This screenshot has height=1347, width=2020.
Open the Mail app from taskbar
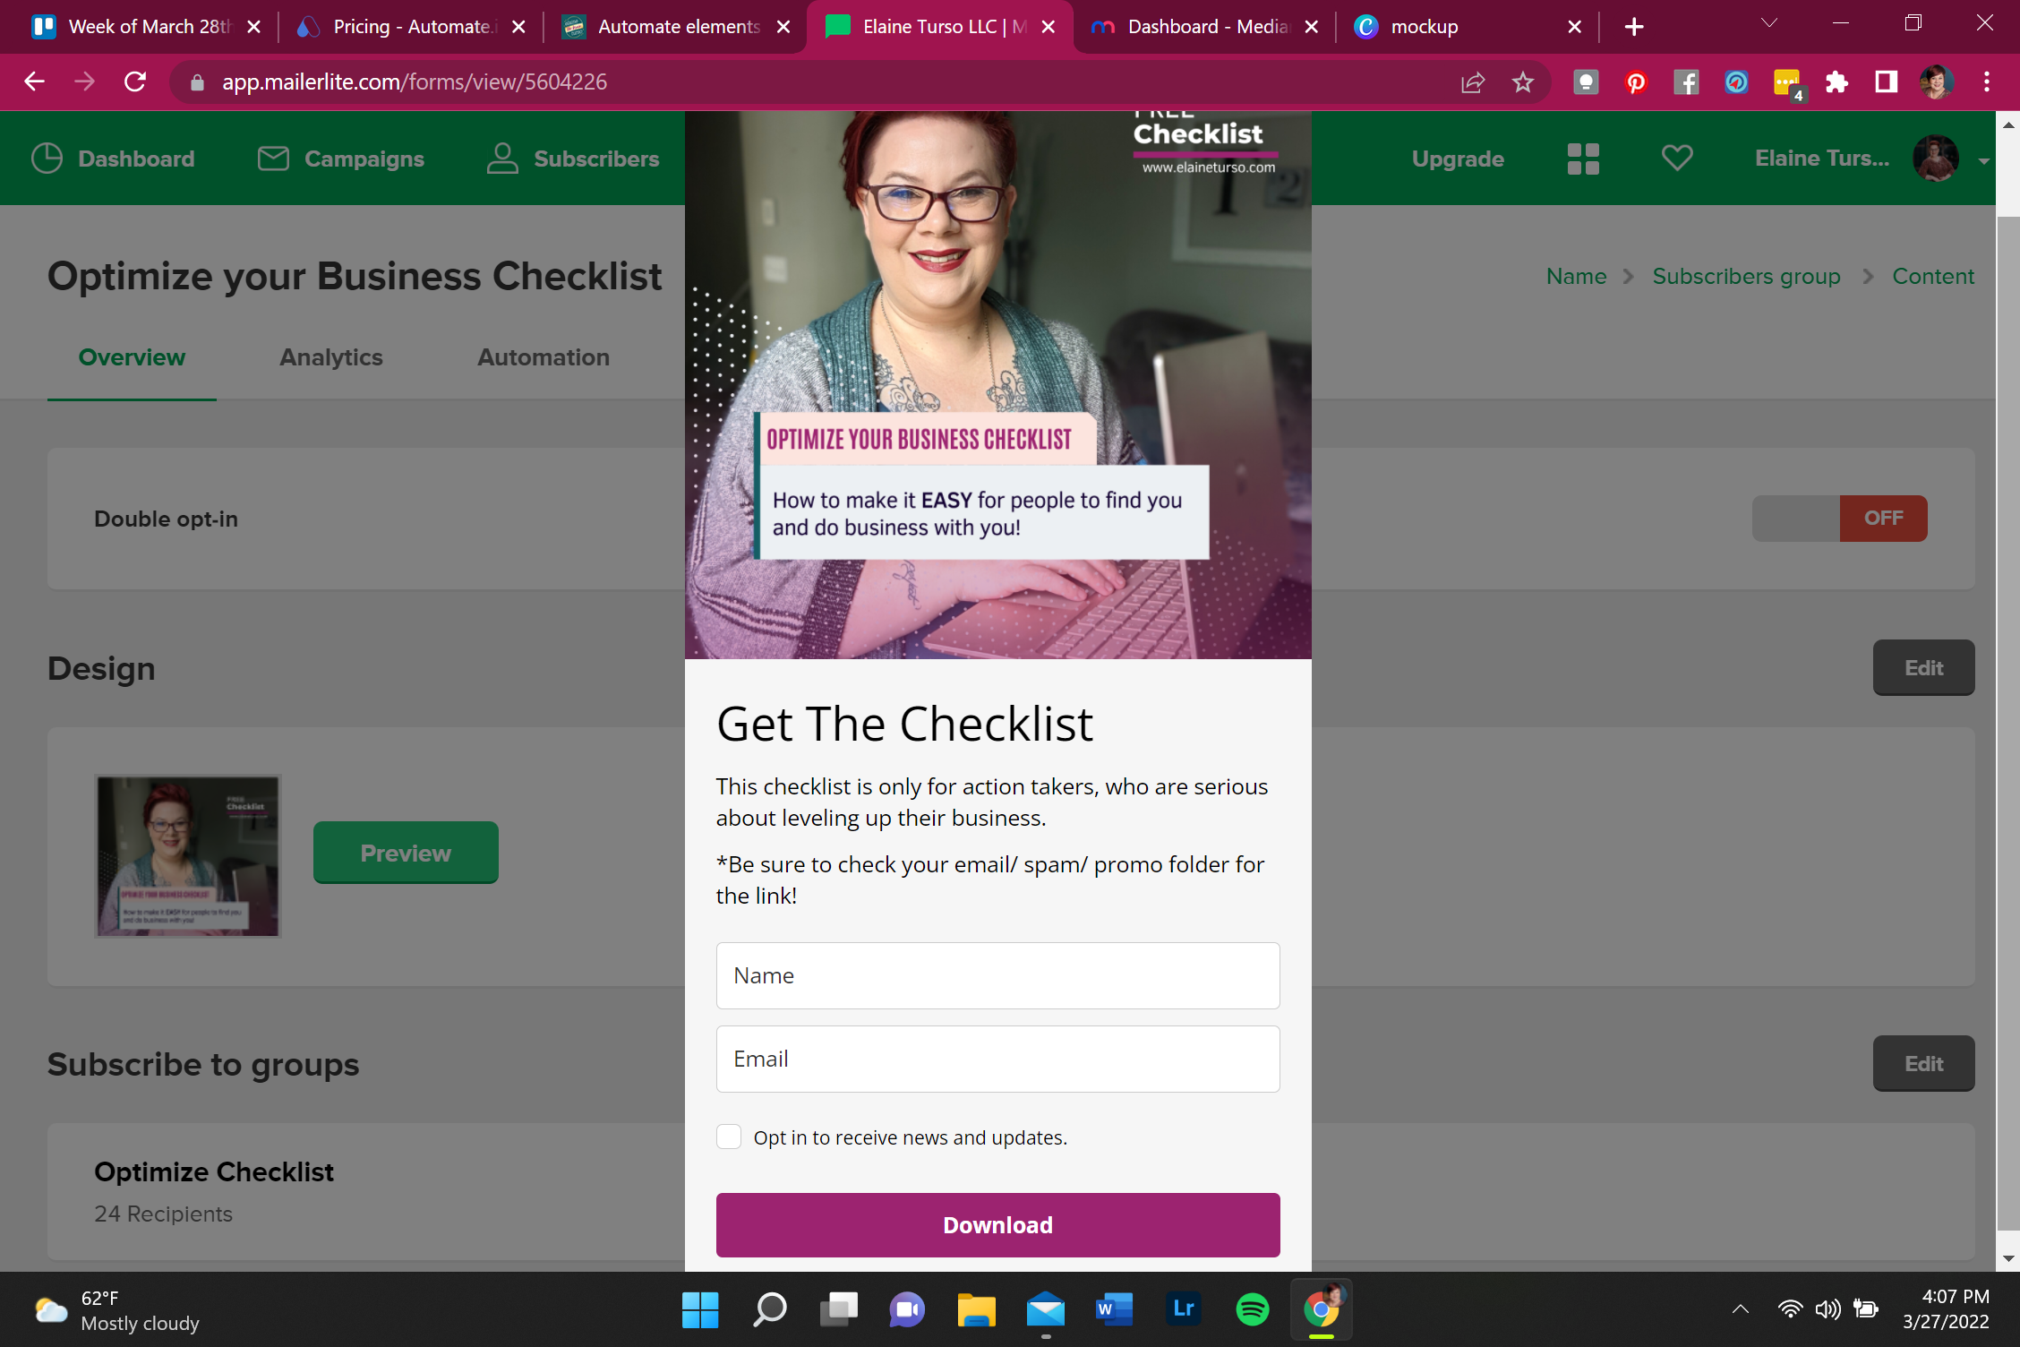(x=1046, y=1310)
